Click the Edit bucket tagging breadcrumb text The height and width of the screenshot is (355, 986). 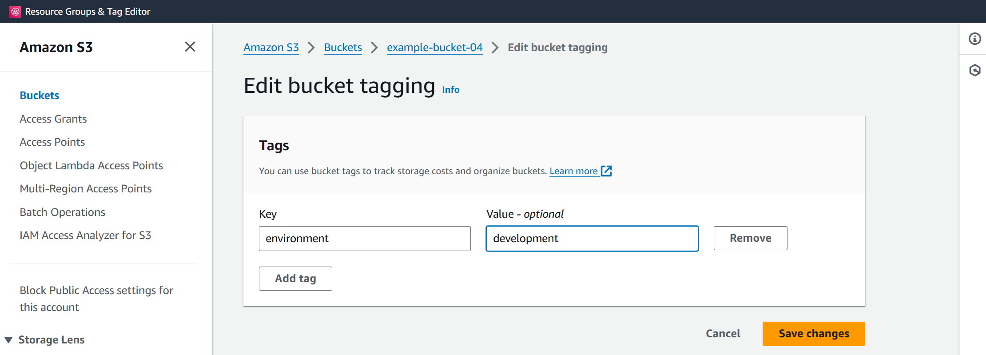coord(557,48)
